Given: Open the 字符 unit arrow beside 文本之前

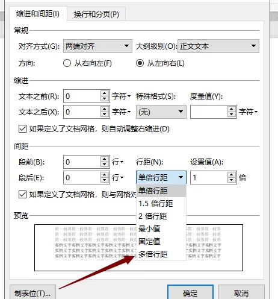Looking at the screenshot, I should (x=129, y=96).
